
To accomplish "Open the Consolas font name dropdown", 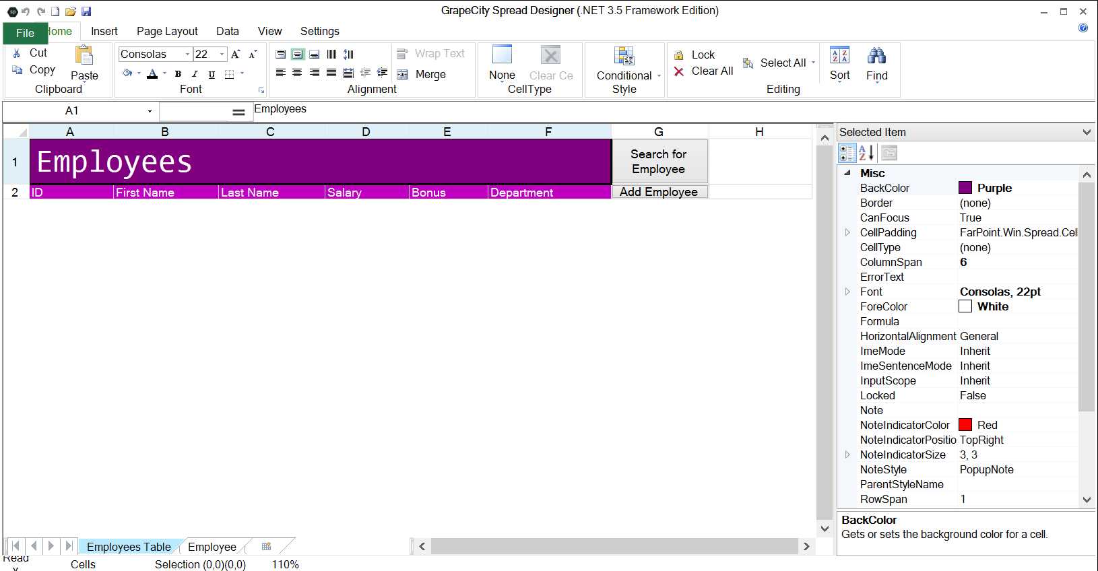I will pos(187,55).
